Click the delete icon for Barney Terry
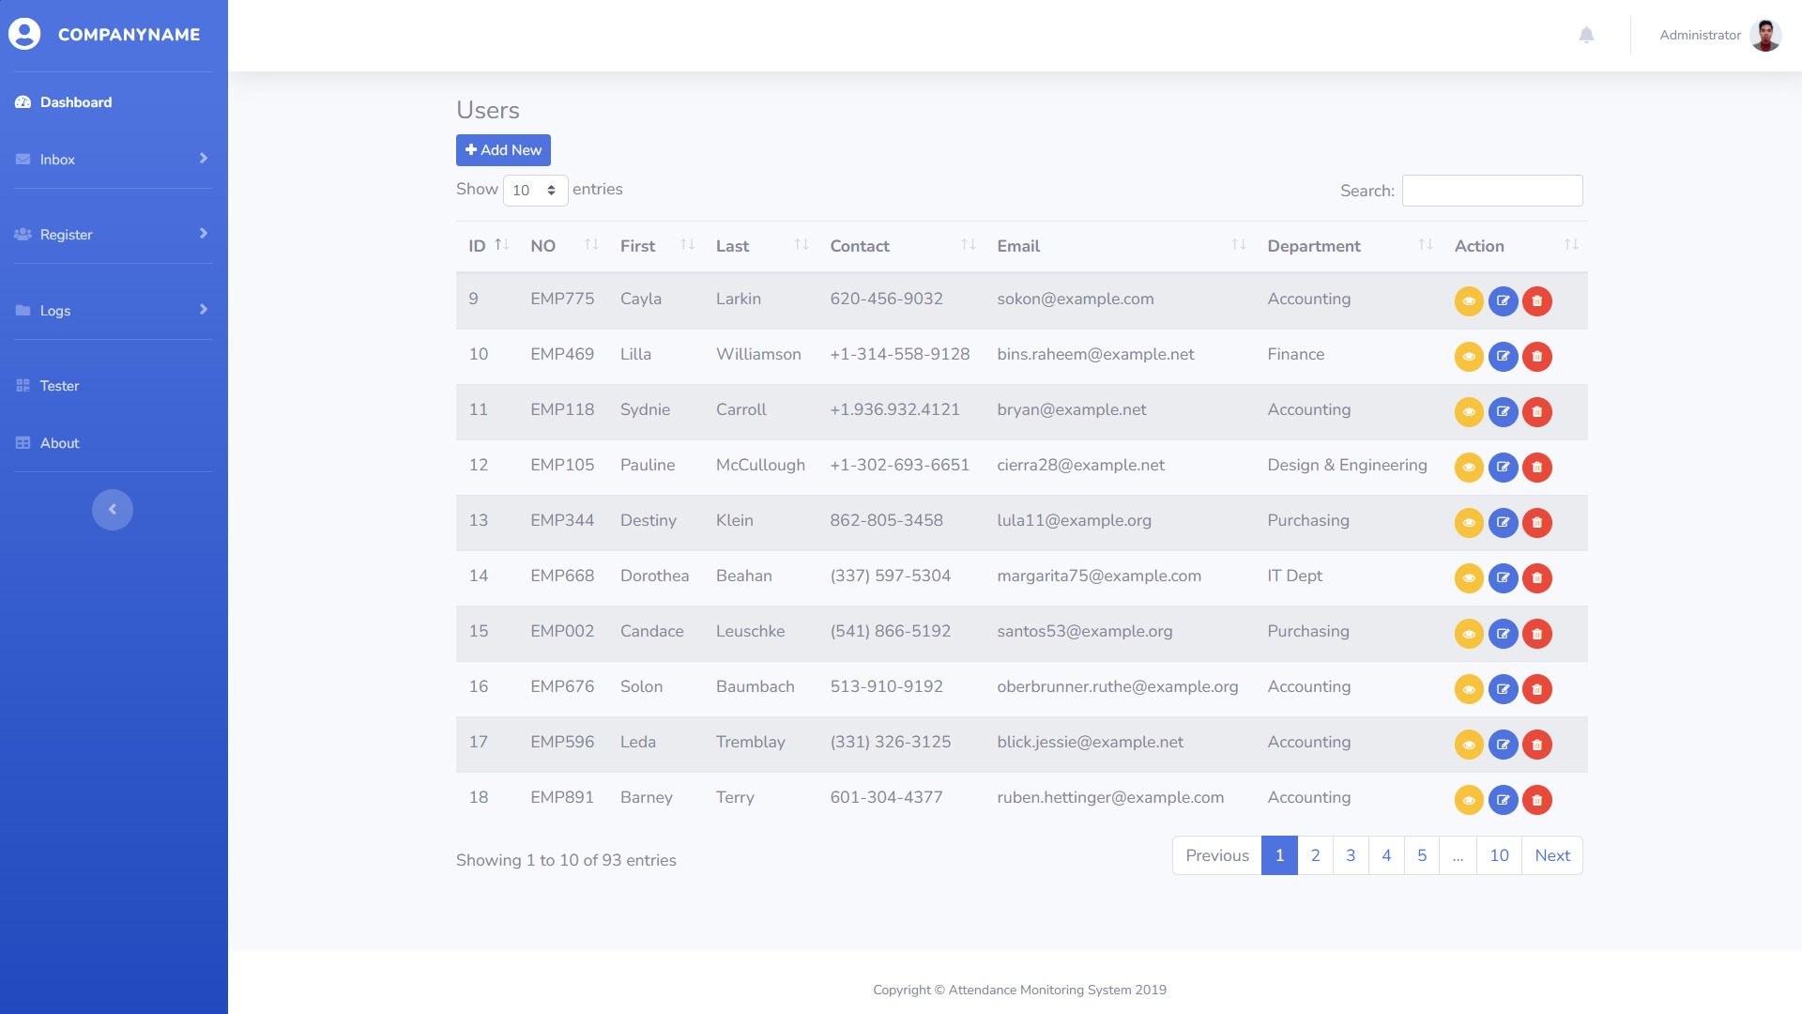Viewport: 1802px width, 1014px height. click(1536, 800)
